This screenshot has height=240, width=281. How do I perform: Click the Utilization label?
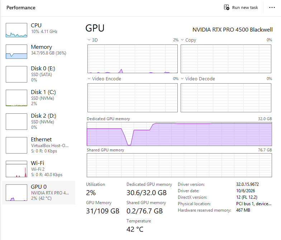pyautogui.click(x=95, y=184)
